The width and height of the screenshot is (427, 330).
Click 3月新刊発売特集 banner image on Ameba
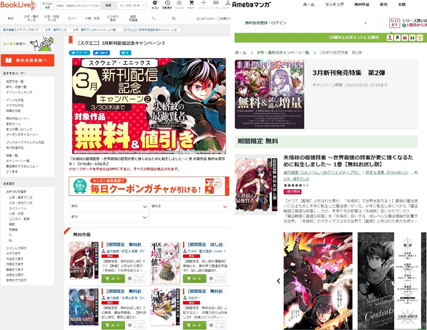pos(270,94)
